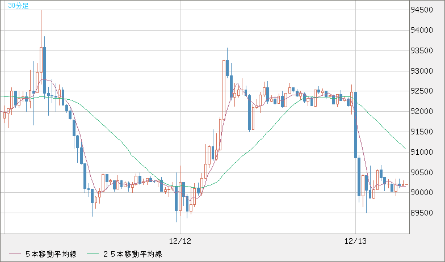445x262 pixels.
Task: Click the 92000 price axis label
Action: click(x=424, y=111)
